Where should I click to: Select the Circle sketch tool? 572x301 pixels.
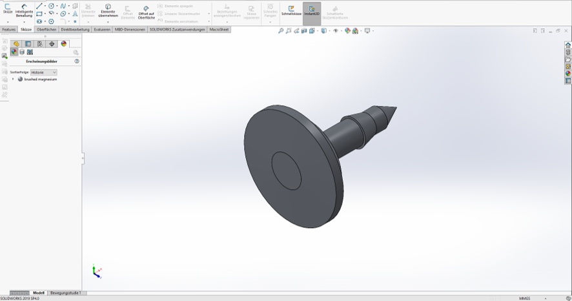click(x=52, y=6)
